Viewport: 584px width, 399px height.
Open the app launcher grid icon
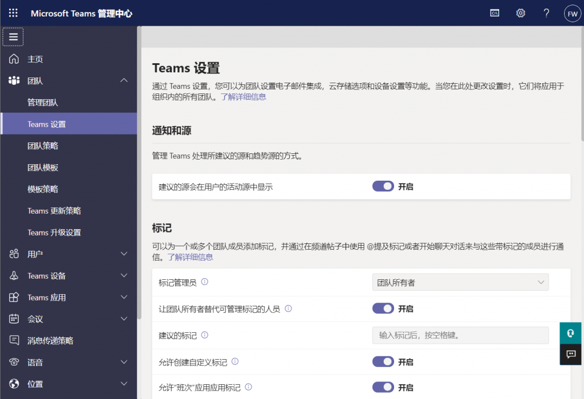click(x=13, y=13)
